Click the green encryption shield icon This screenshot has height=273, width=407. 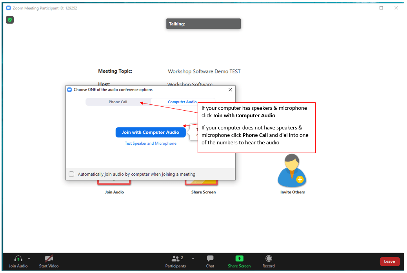(x=10, y=20)
